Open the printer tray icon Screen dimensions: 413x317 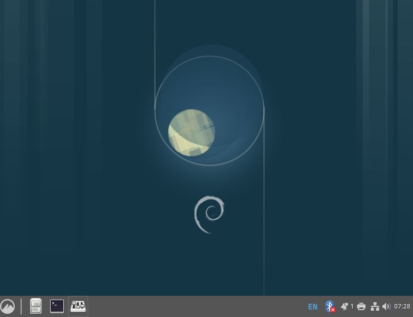361,306
